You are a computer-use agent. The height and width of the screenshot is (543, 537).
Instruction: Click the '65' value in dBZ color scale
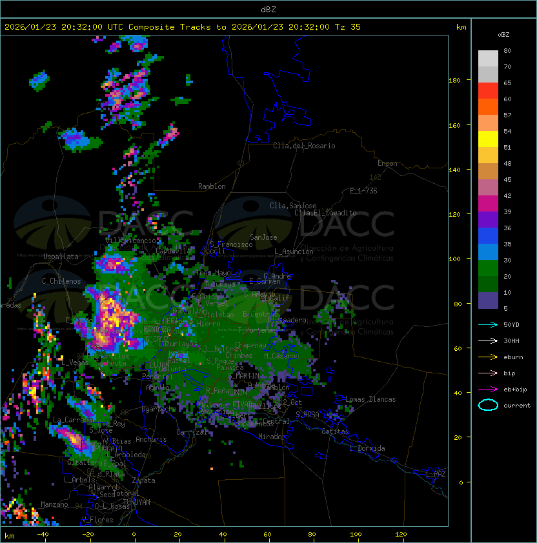click(507, 83)
